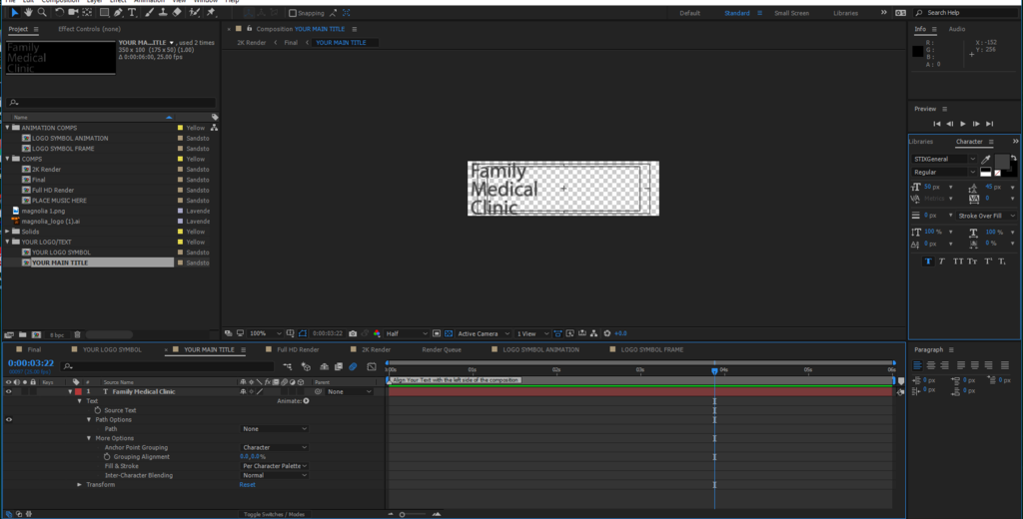Toggle Faux Bold in Character panel

[926, 261]
